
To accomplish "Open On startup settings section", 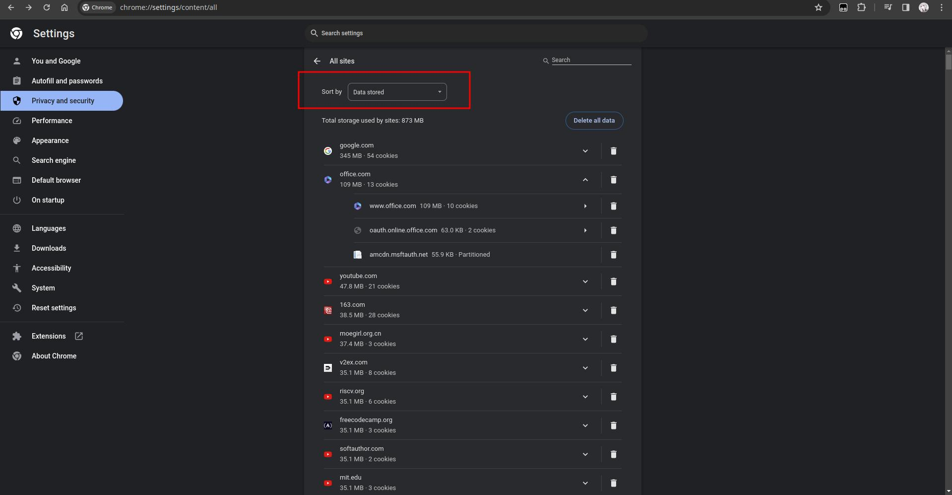I will 62,200.
